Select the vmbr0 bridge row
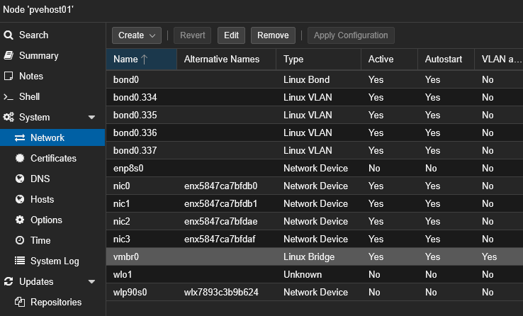The height and width of the screenshot is (316, 523). [315, 256]
